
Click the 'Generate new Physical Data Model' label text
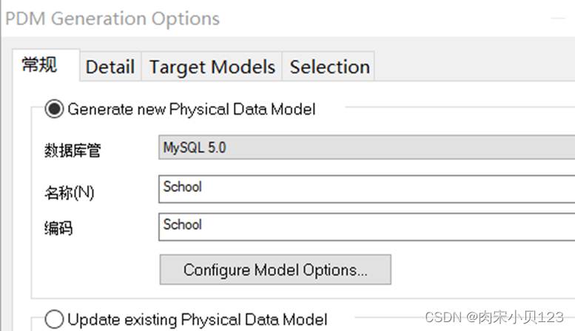(x=192, y=110)
